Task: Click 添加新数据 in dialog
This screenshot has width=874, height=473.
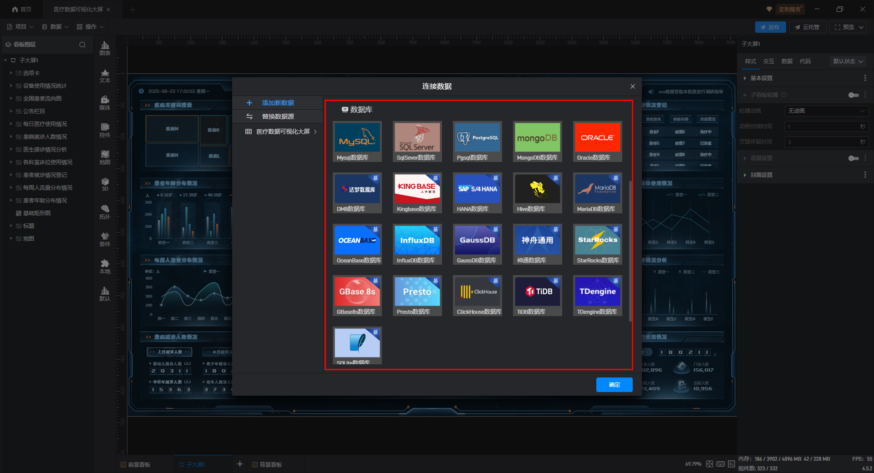Action: pyautogui.click(x=278, y=103)
